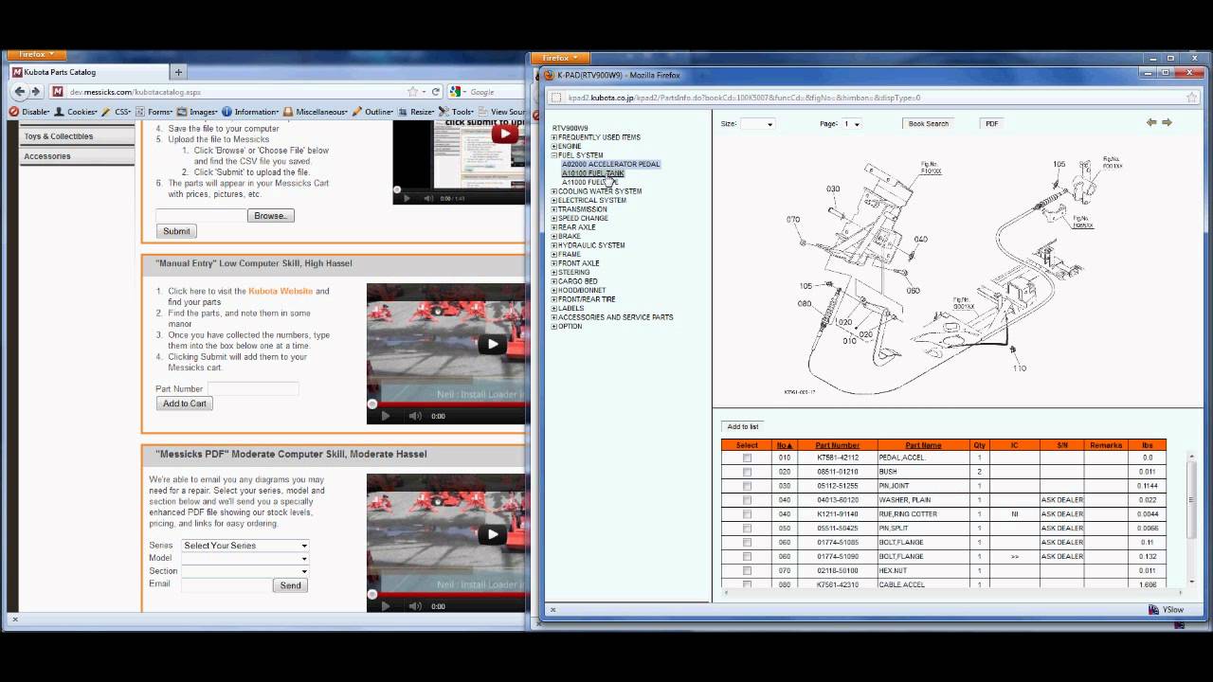Open the Forms menu in developer toolbar
Viewport: 1213px width, 682px height.
[x=155, y=112]
